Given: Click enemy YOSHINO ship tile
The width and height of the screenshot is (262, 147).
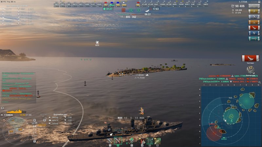Looking at the screenshot, I should (181, 5).
